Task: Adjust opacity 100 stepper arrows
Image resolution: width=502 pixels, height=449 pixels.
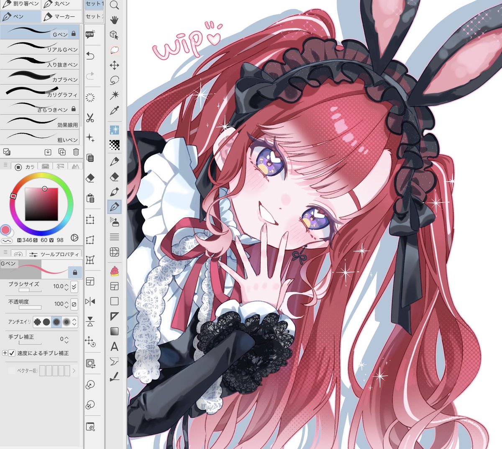Action: pyautogui.click(x=67, y=304)
